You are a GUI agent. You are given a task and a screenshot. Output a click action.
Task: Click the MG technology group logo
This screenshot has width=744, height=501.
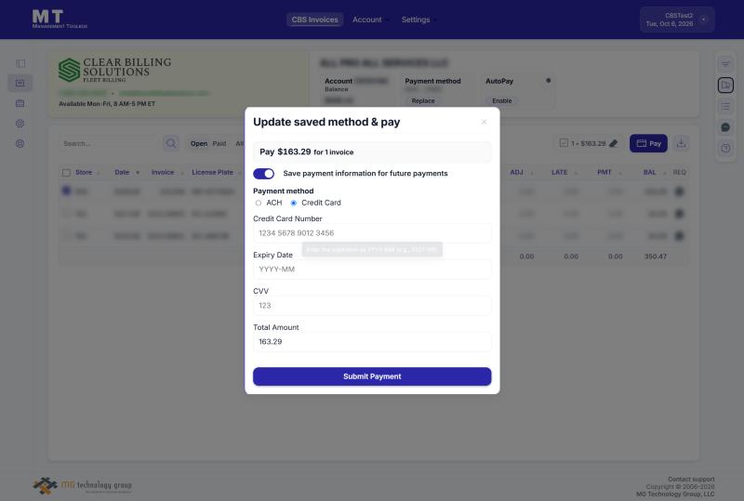pyautogui.click(x=82, y=486)
